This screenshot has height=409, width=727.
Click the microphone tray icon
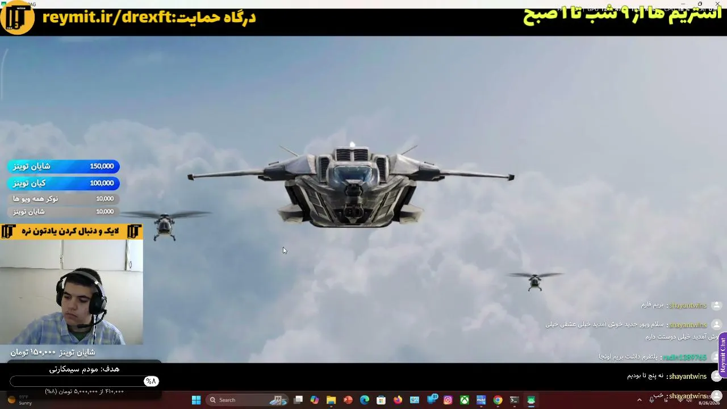[x=651, y=400]
